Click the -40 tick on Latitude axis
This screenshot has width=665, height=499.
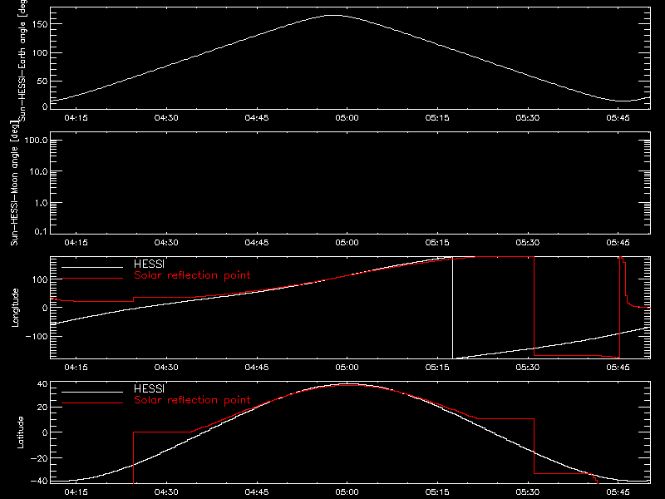39,482
